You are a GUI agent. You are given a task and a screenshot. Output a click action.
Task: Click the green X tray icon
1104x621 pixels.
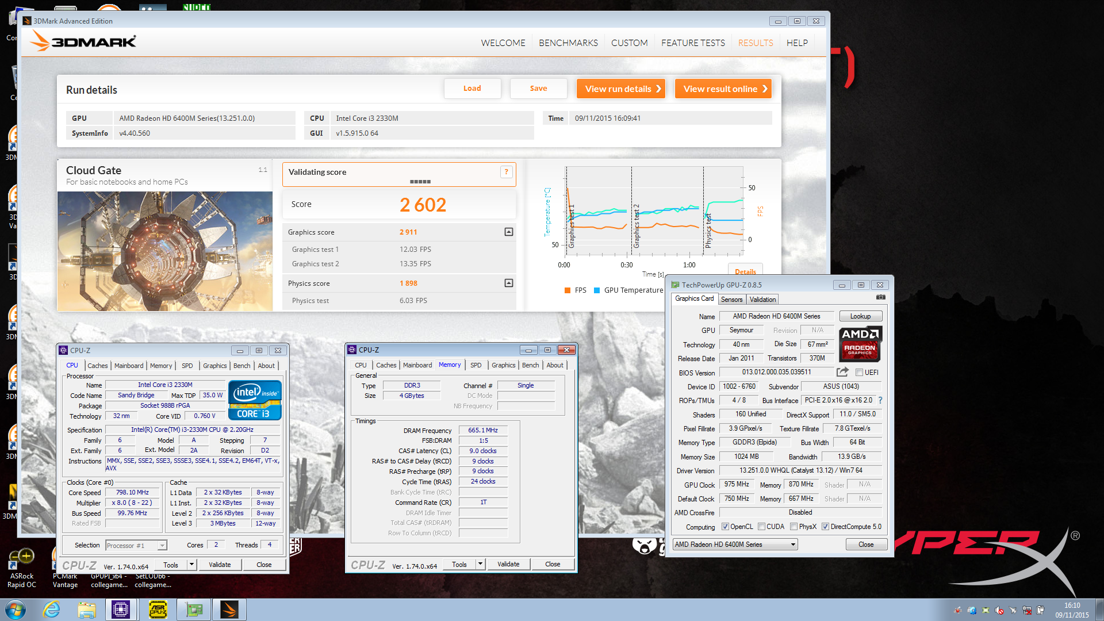pyautogui.click(x=986, y=610)
